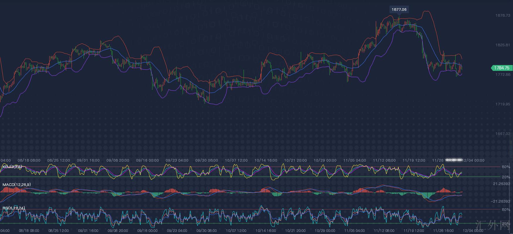The image size is (513, 234).
Task: Click 11/12 08:00 on main chart time axis
Action: [384, 160]
